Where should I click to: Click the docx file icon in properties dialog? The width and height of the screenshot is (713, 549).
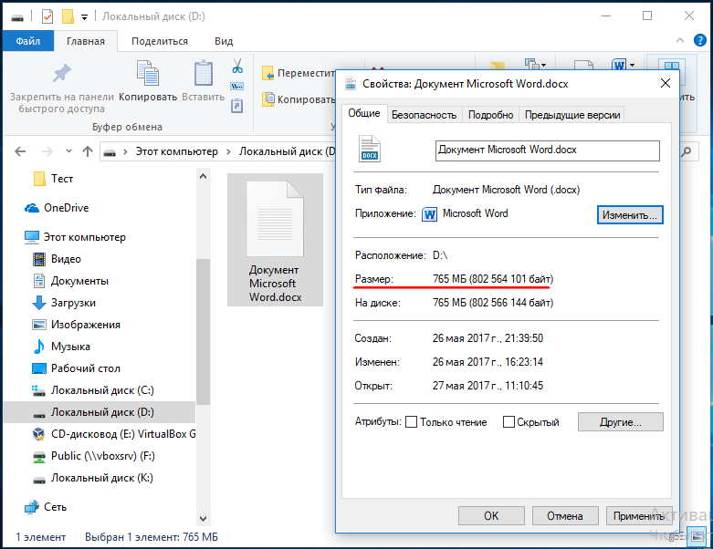pos(370,149)
